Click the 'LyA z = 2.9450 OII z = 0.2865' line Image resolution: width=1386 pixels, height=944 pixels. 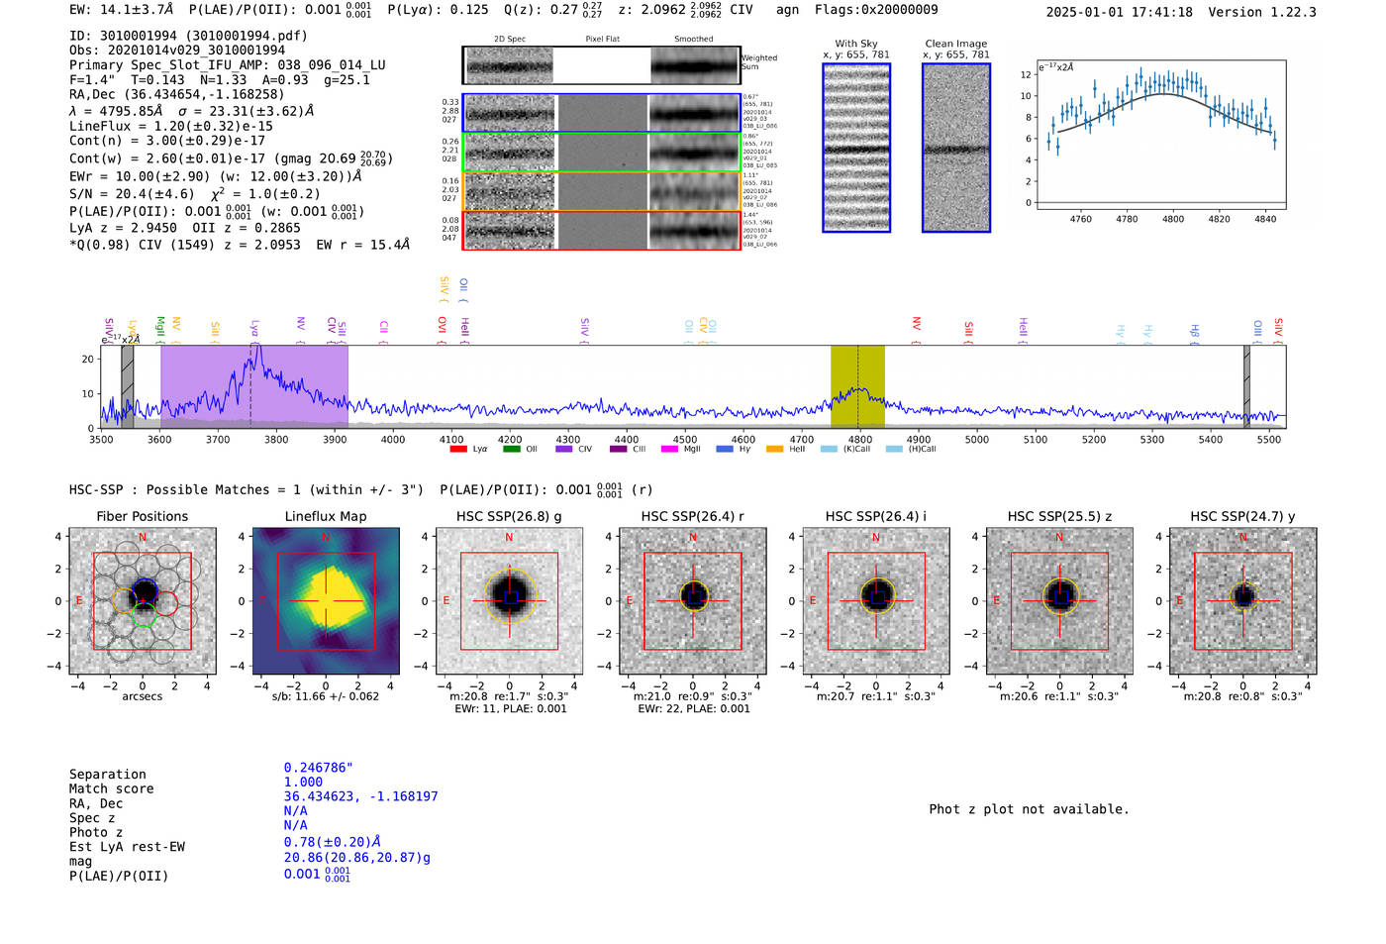(185, 228)
